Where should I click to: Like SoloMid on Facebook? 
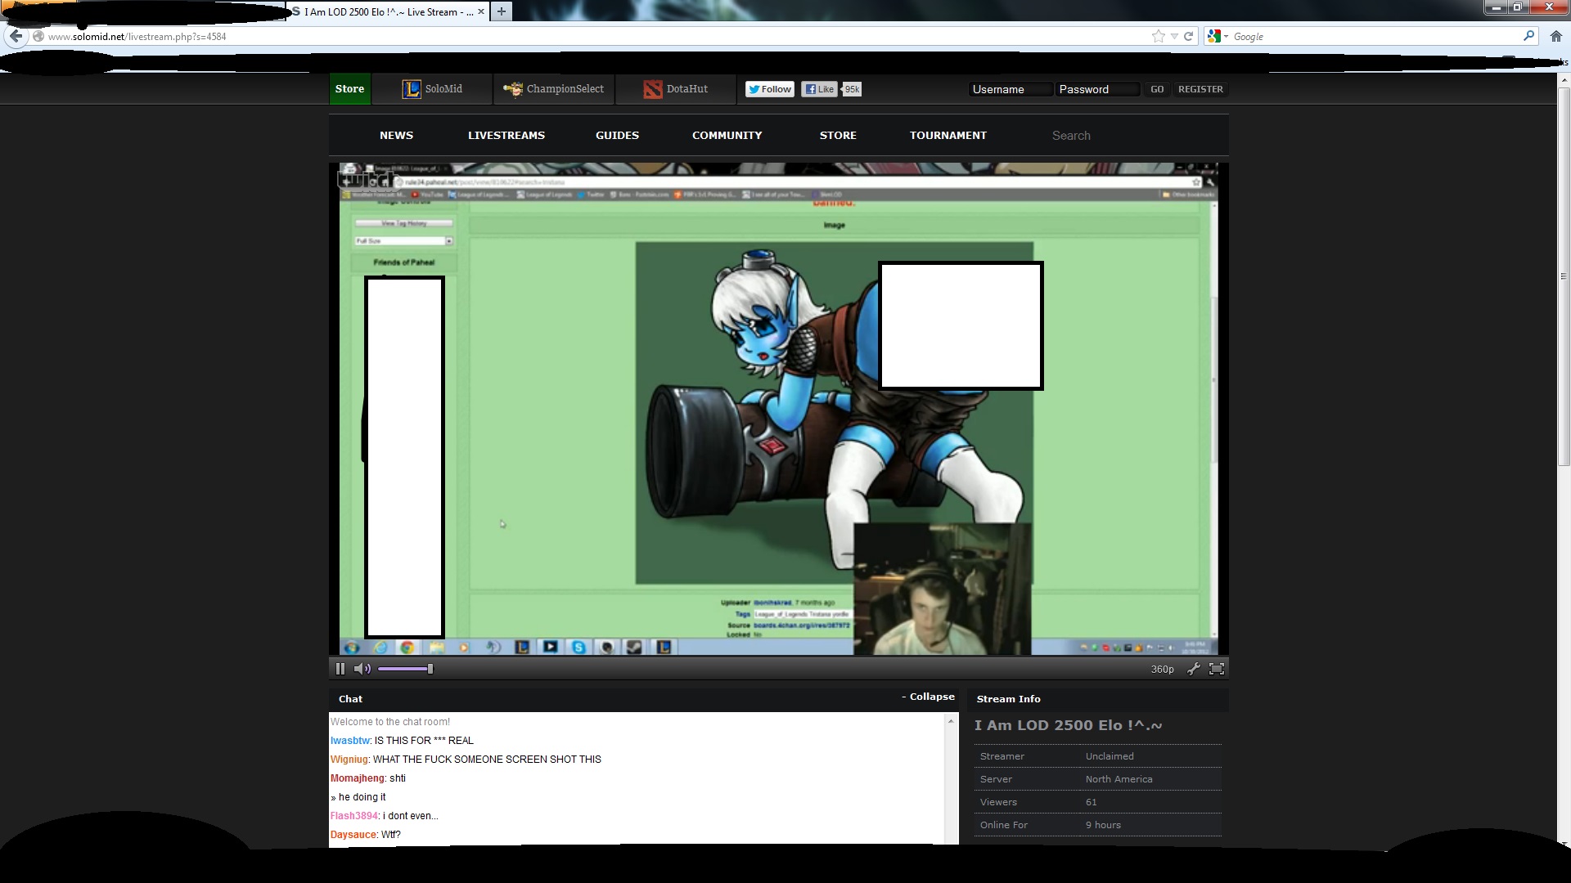click(819, 89)
